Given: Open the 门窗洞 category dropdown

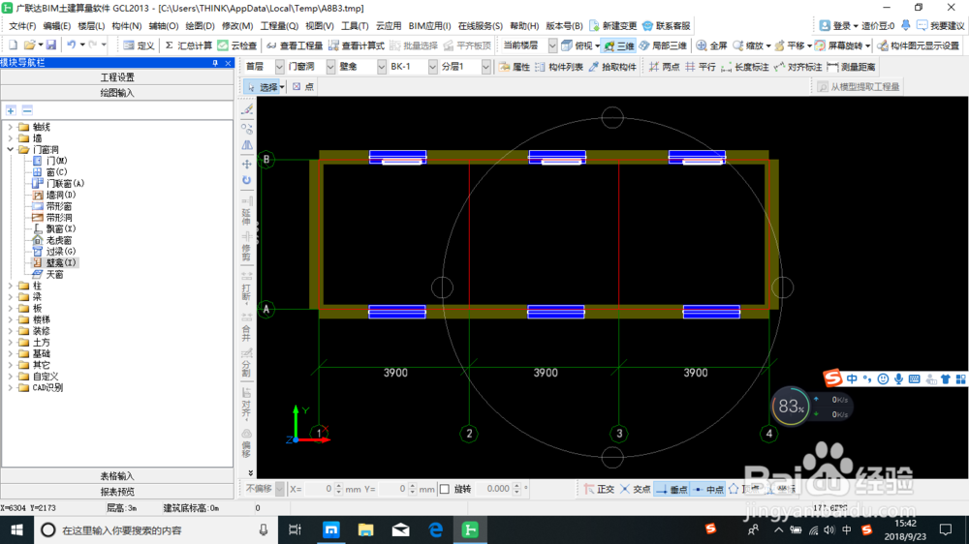Looking at the screenshot, I should (x=330, y=67).
